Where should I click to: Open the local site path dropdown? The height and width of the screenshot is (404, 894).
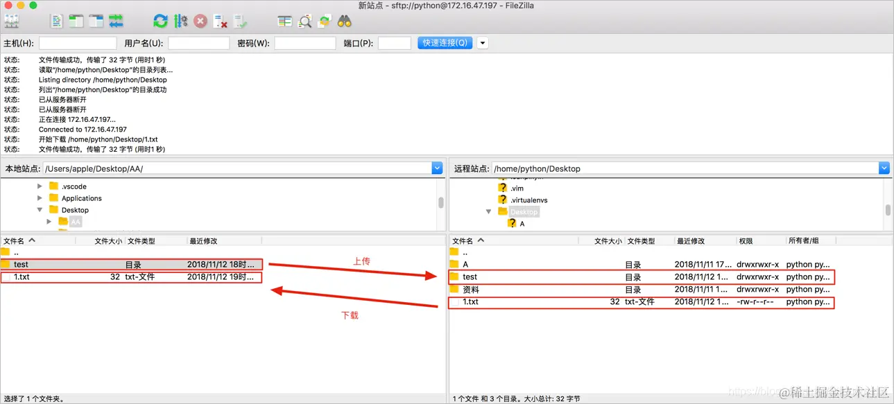[437, 168]
